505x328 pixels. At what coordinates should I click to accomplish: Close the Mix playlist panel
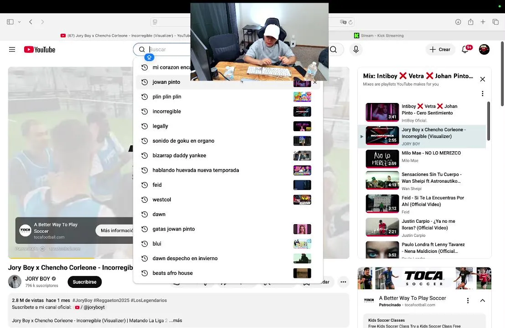(x=483, y=79)
